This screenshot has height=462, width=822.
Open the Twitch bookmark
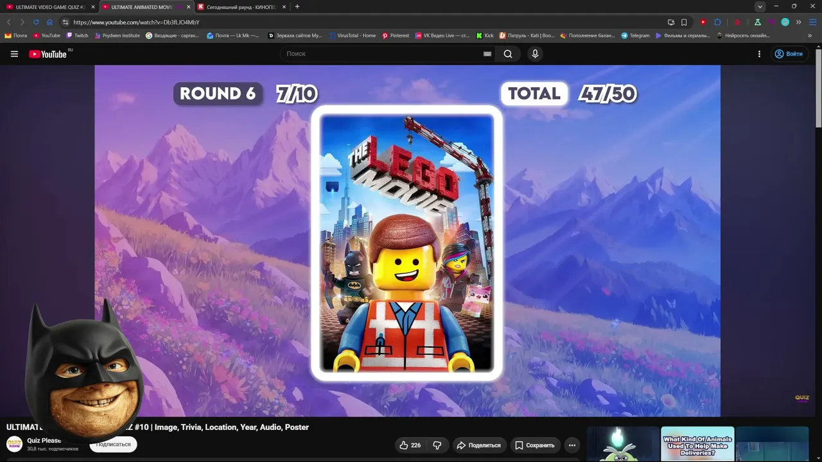[78, 35]
